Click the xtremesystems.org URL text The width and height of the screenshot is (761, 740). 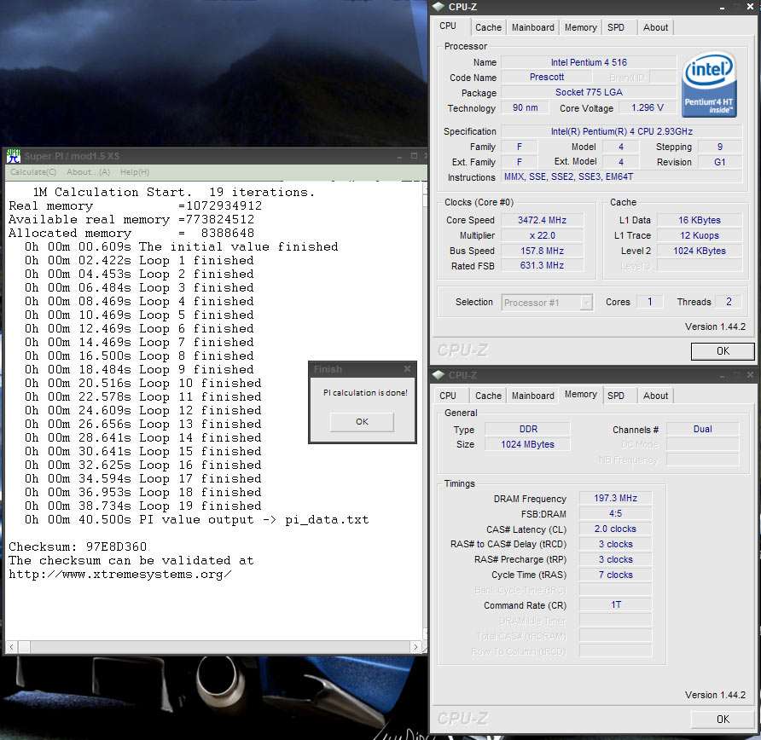[x=120, y=575]
